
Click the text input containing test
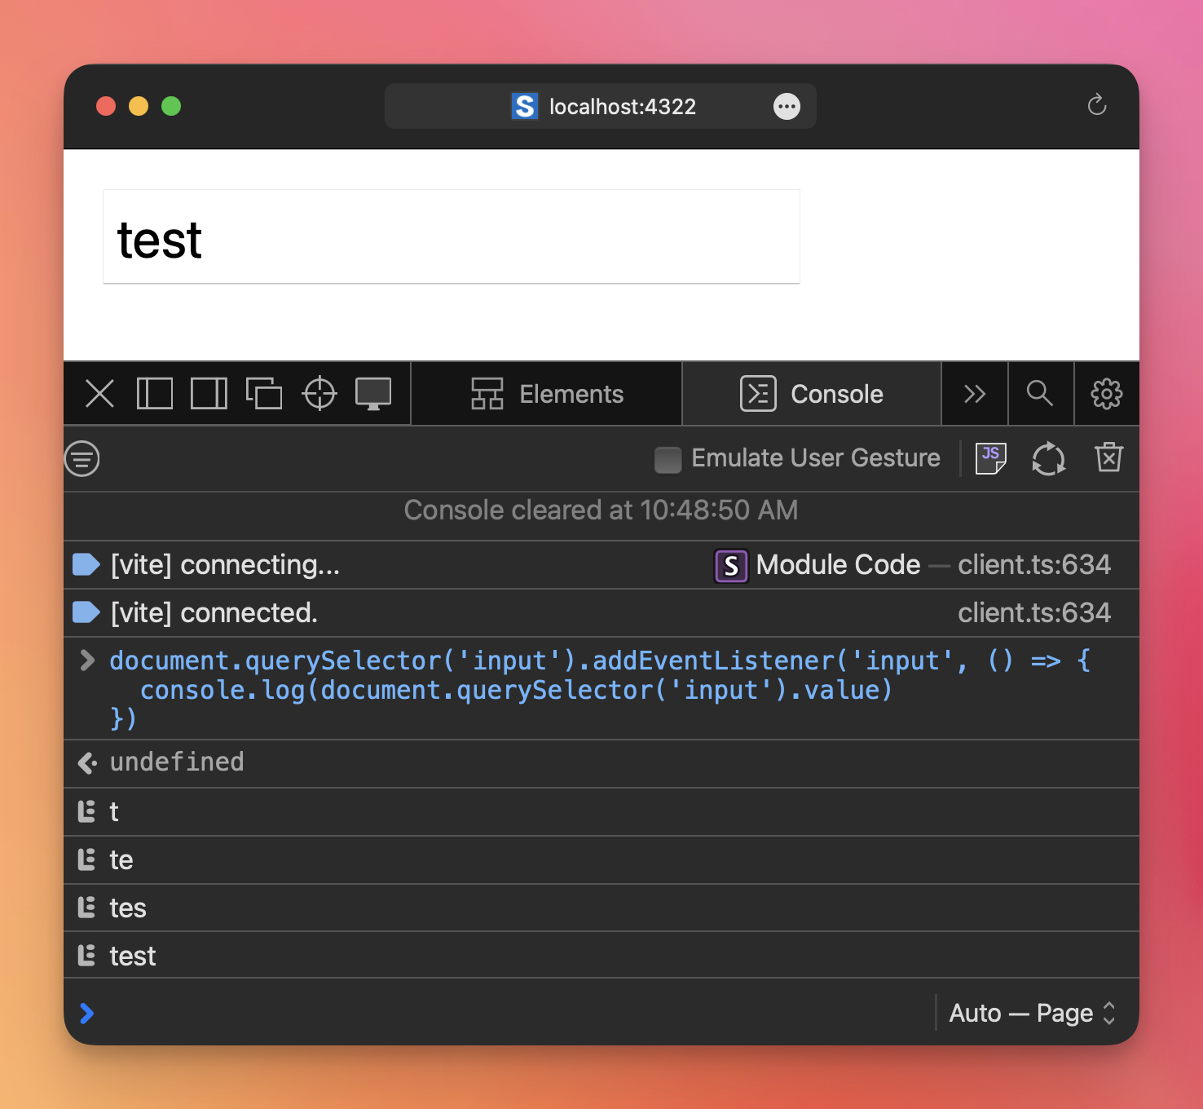(x=451, y=237)
